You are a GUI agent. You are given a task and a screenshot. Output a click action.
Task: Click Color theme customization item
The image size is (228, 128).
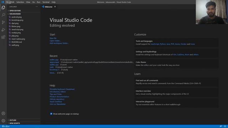(x=176, y=64)
